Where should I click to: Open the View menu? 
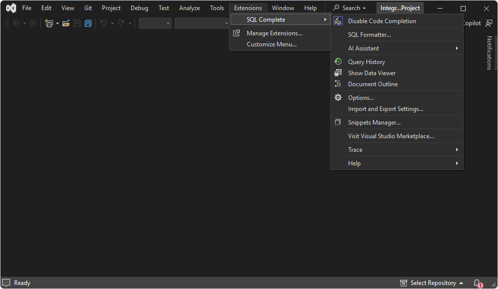pyautogui.click(x=68, y=8)
